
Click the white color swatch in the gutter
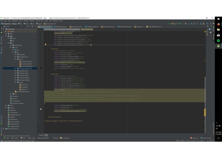(x=41, y=109)
